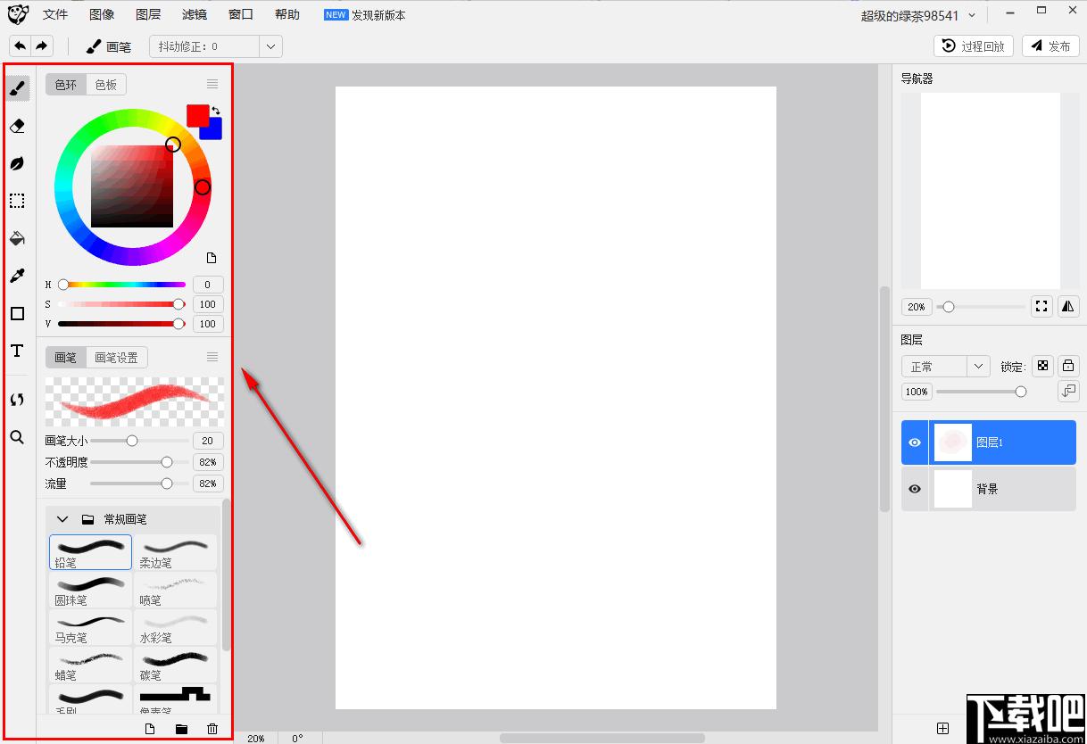Click the 画笔大小 slider

click(x=139, y=441)
